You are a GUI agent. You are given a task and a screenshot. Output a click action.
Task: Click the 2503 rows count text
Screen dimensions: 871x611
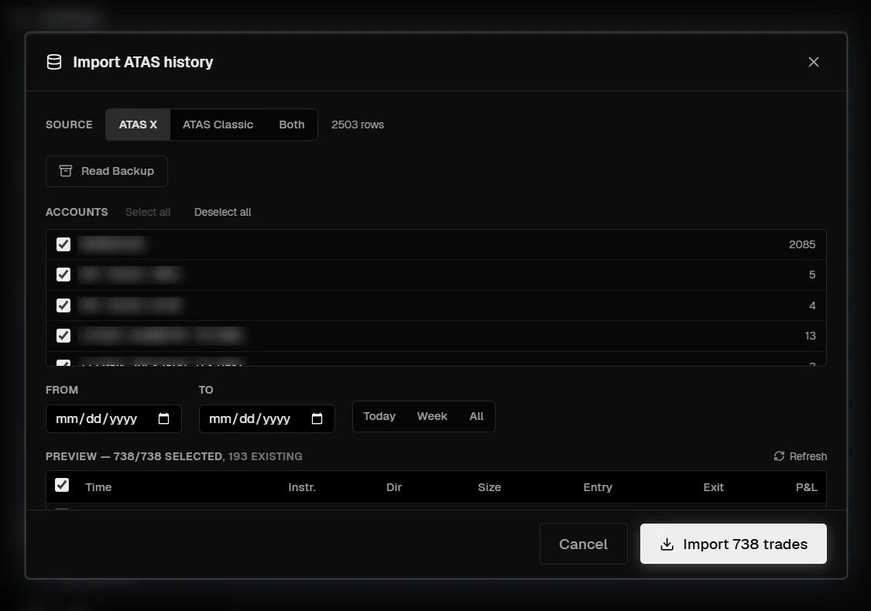[x=358, y=125]
